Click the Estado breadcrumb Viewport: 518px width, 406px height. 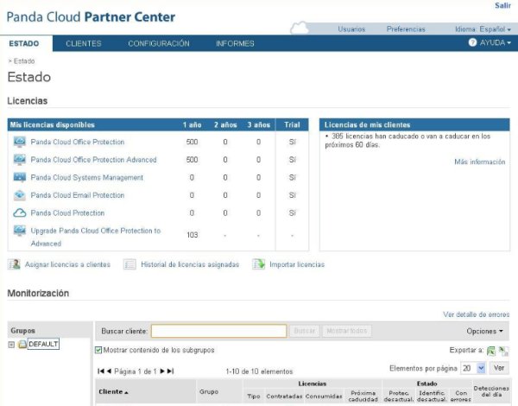coord(24,61)
